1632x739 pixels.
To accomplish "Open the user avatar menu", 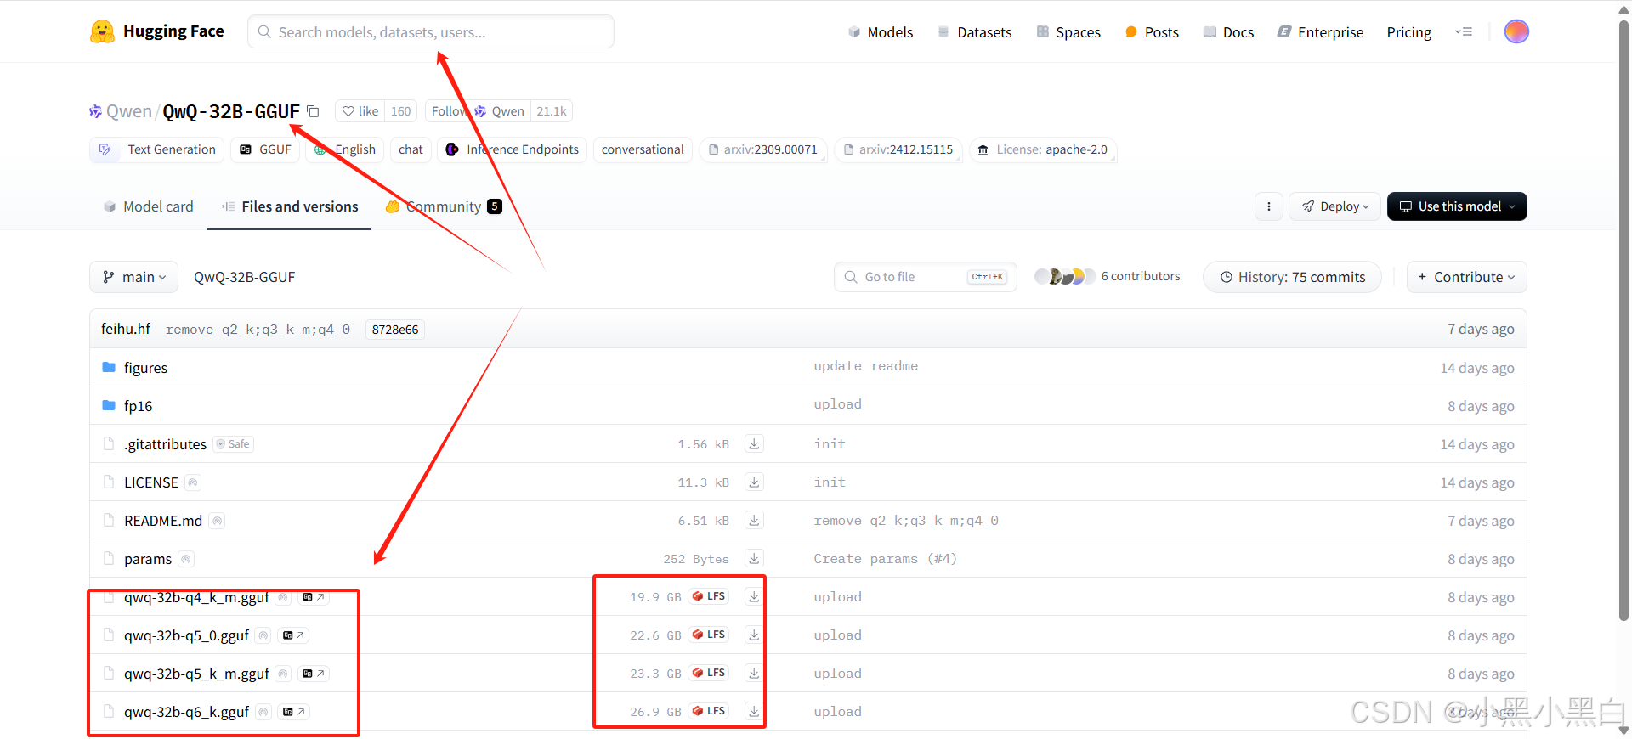I will [x=1516, y=31].
